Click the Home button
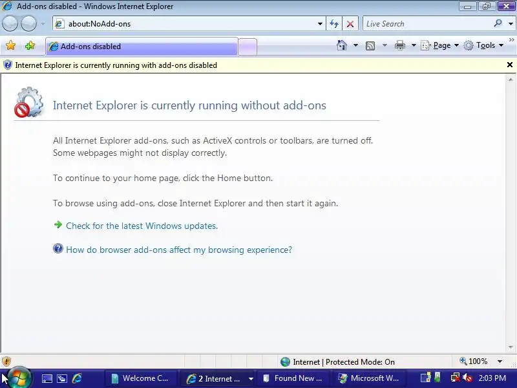Viewport: 517px width, 388px height. [x=342, y=45]
